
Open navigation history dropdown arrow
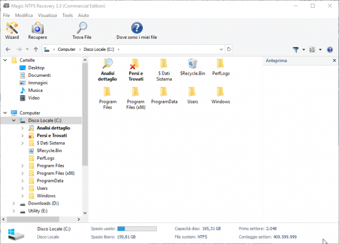point(27,49)
